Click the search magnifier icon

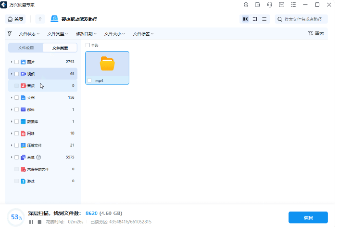click(x=280, y=19)
